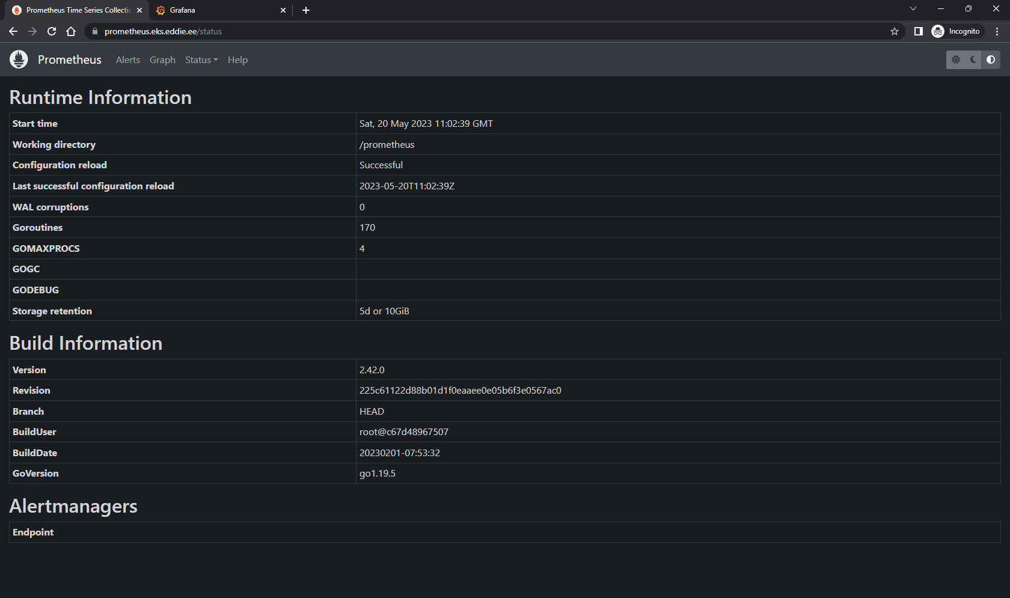Switch to dark theme moon icon
1010x598 pixels.
point(973,59)
